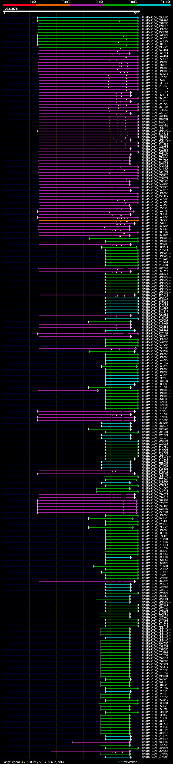Select the UniRef100_B3N5F0 label
This screenshot has width=173, height=764.
click(x=155, y=310)
